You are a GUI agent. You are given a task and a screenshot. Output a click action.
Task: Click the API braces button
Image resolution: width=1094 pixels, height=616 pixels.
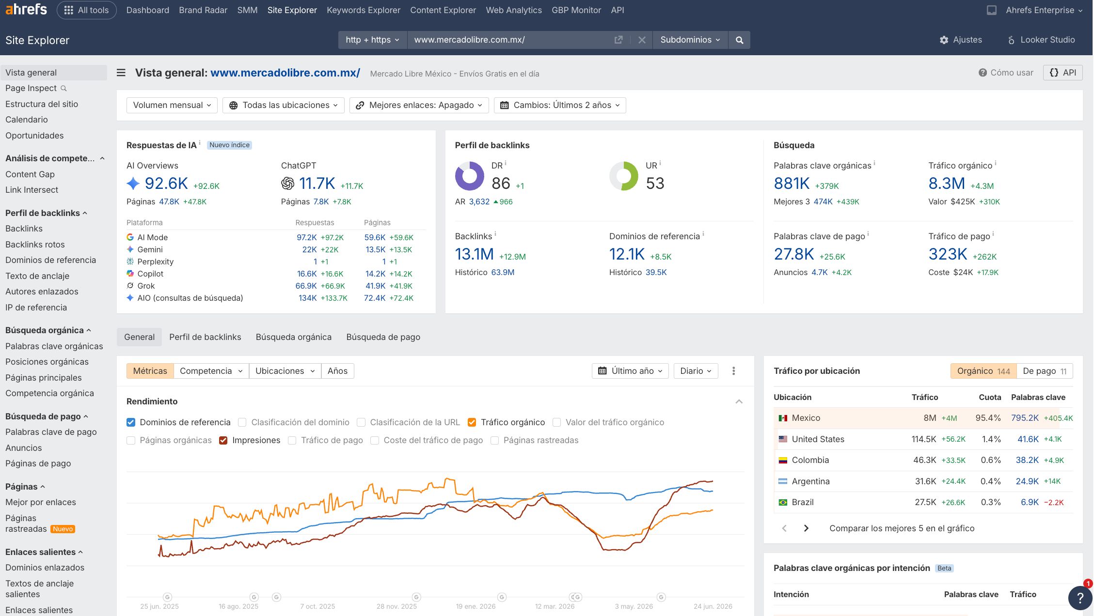click(1062, 73)
